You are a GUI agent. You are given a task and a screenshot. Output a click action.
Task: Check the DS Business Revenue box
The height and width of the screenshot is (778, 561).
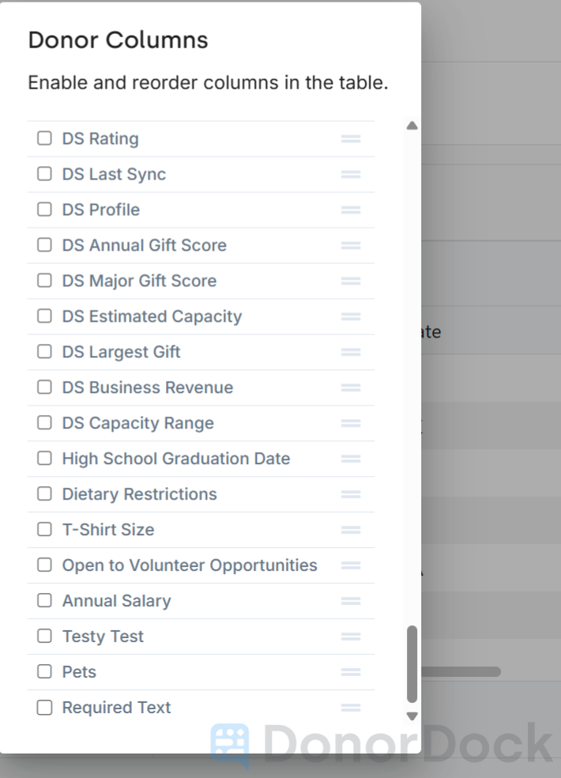[x=44, y=387]
